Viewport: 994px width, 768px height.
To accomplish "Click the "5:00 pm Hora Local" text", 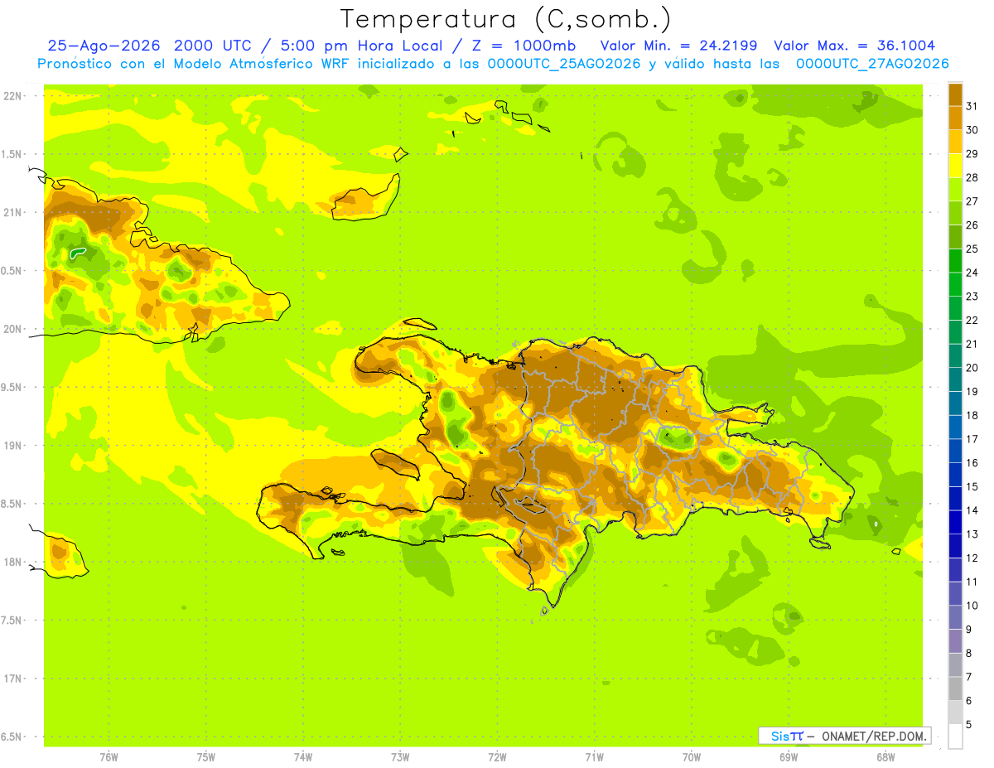I will click(360, 46).
